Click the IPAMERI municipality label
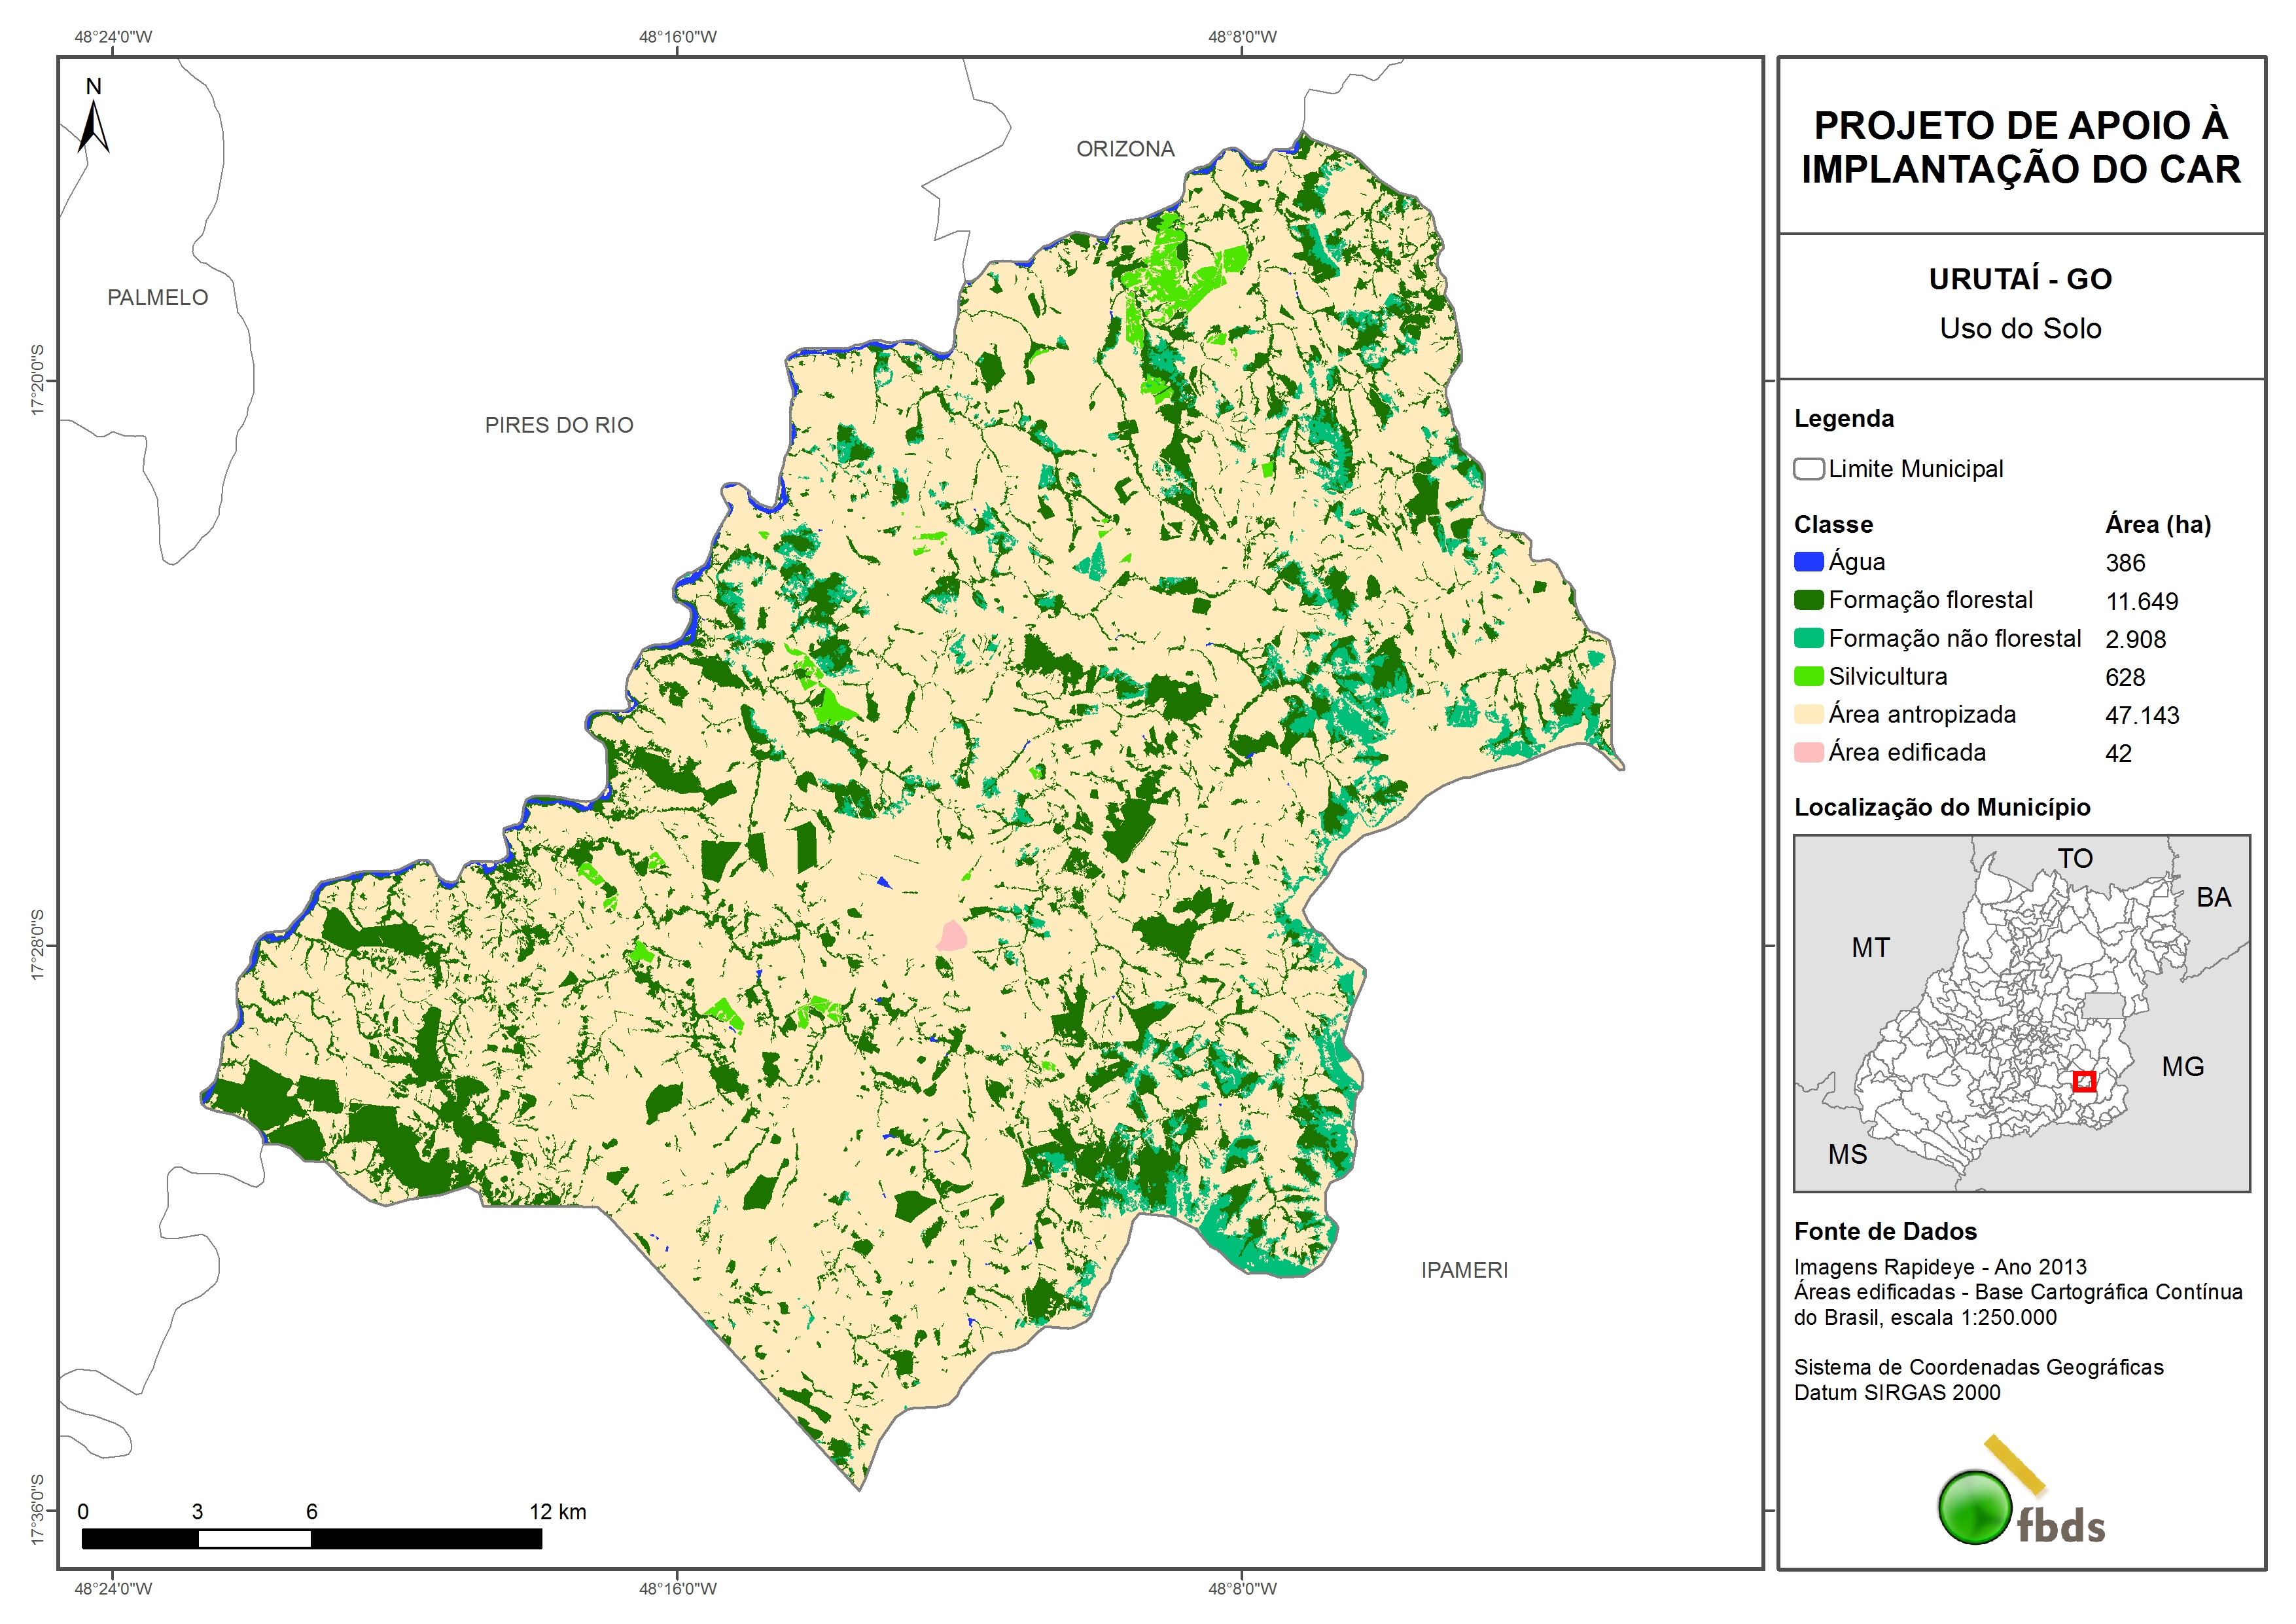 pyautogui.click(x=1464, y=1270)
